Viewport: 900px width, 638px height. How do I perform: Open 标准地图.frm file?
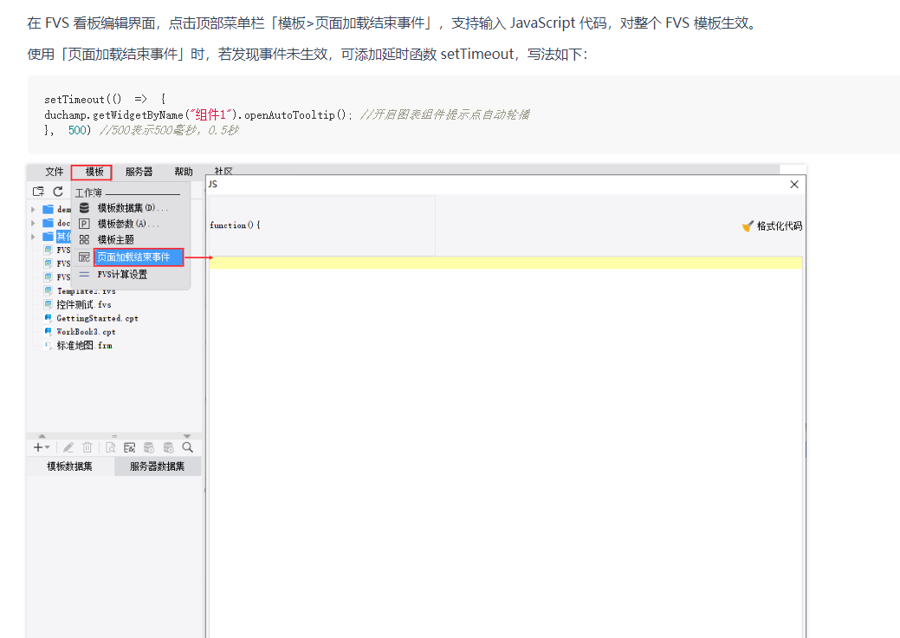[x=84, y=345]
